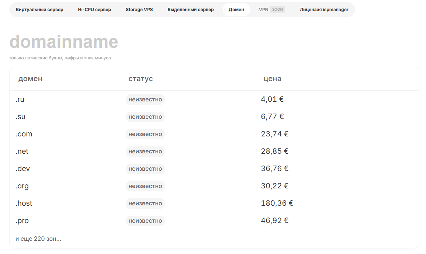The width and height of the screenshot is (426, 254).
Task: Click the active Домен tab
Action: (236, 10)
